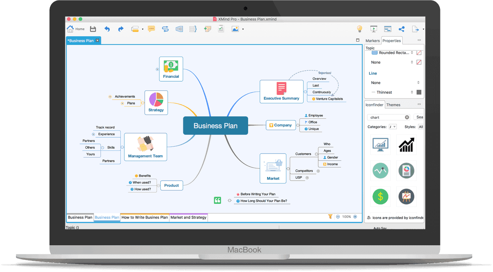The width and height of the screenshot is (493, 272).
Task: Select the central Business Plan topic
Action: 215,126
